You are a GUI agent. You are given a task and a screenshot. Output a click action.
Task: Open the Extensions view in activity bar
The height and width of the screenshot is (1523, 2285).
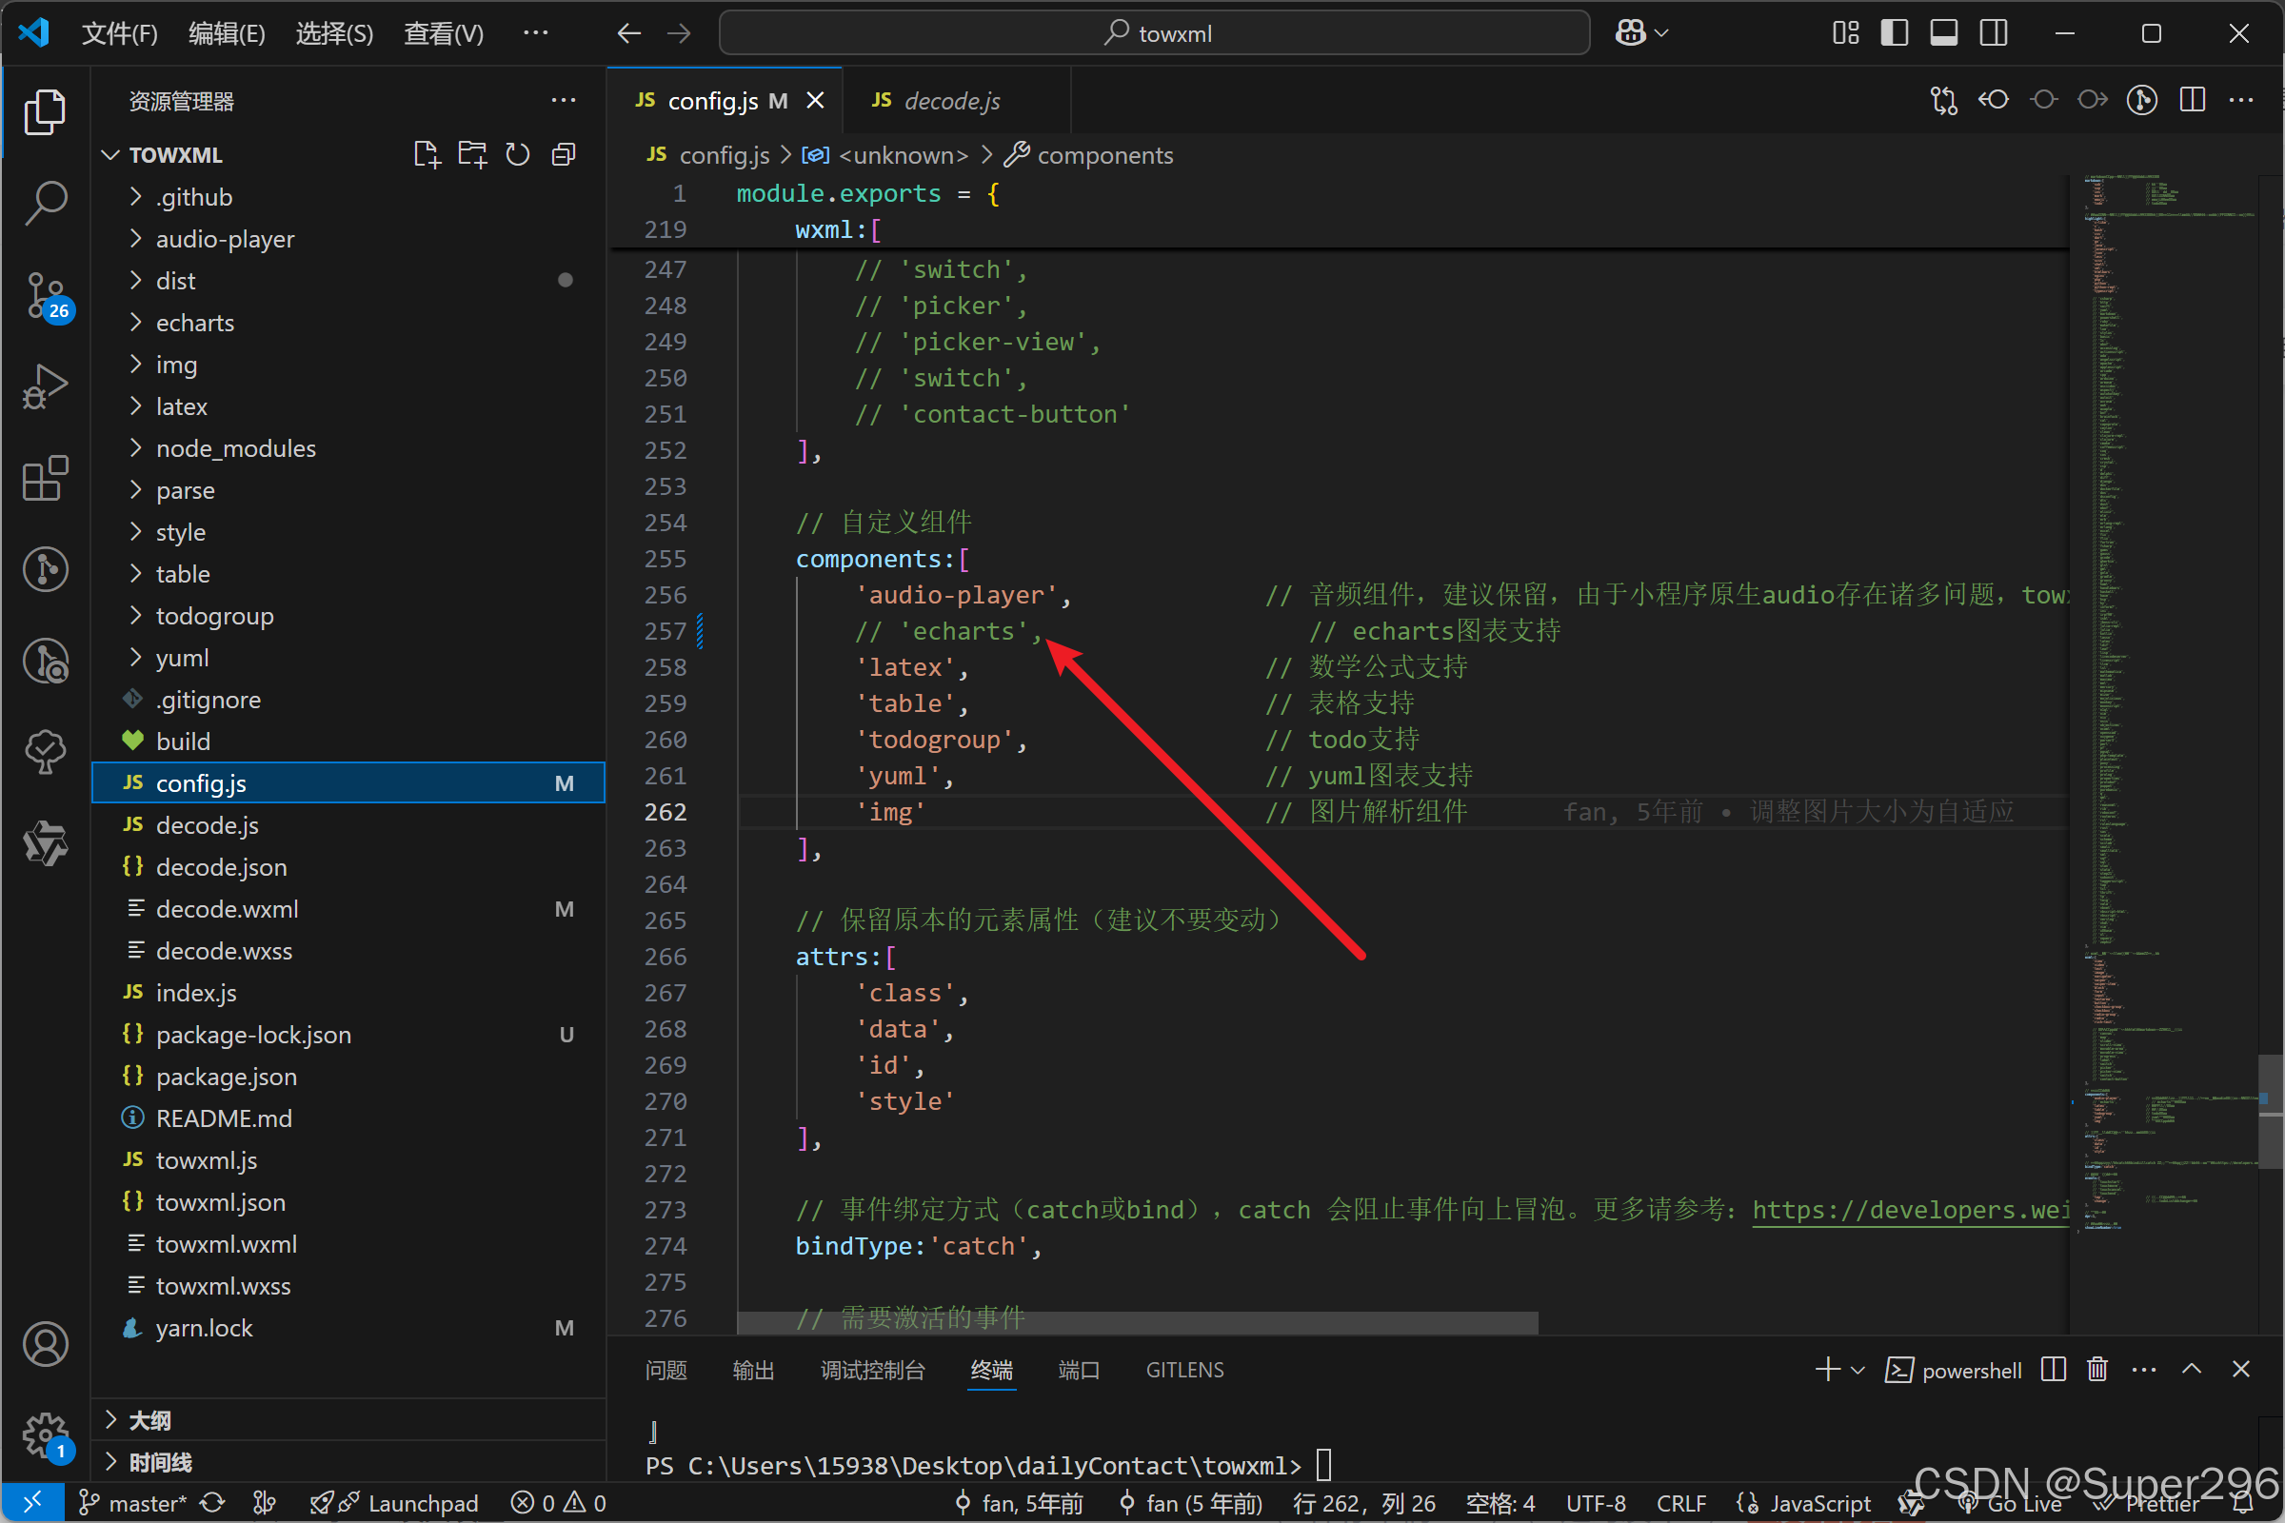[45, 478]
